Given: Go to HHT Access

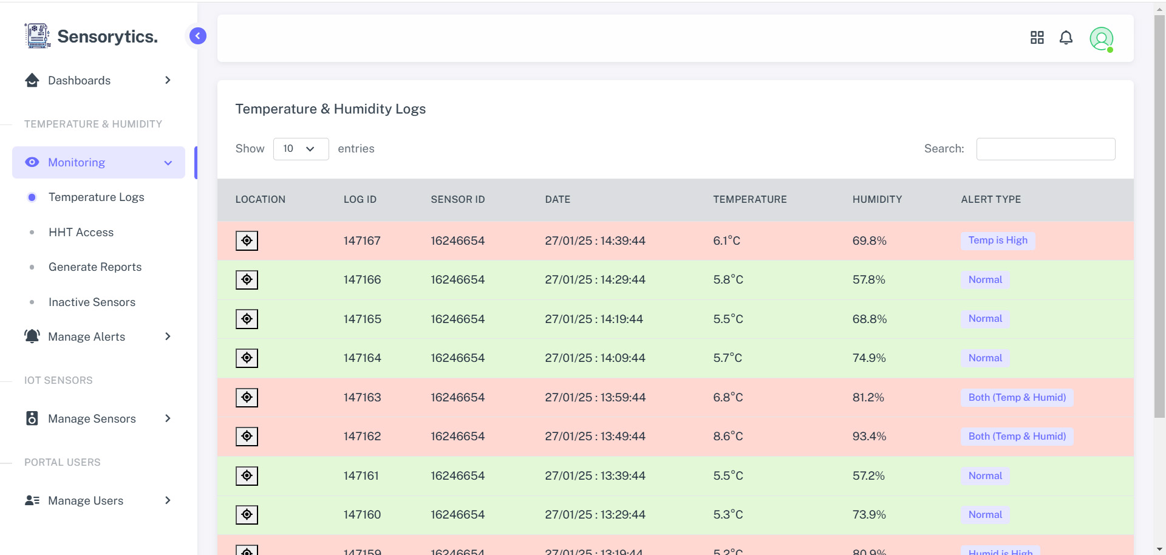Looking at the screenshot, I should coord(81,233).
